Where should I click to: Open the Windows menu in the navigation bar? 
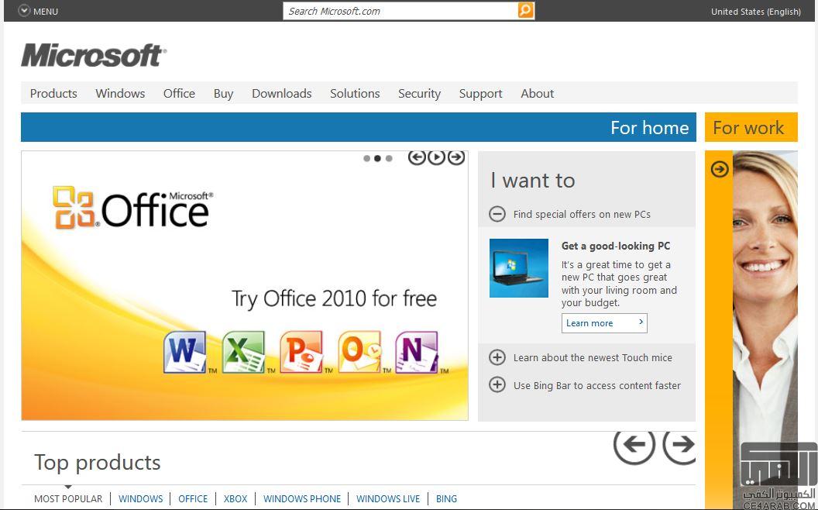click(120, 94)
